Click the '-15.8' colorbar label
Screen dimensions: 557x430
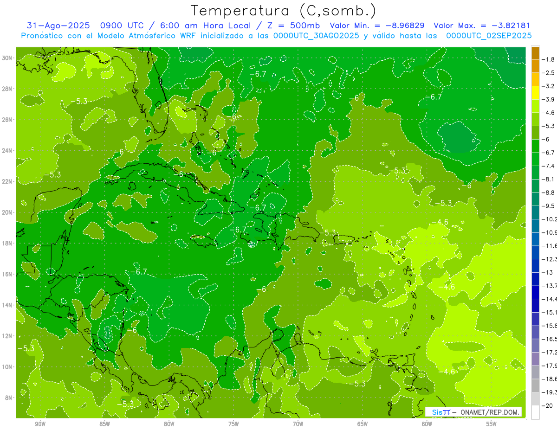[x=549, y=326]
